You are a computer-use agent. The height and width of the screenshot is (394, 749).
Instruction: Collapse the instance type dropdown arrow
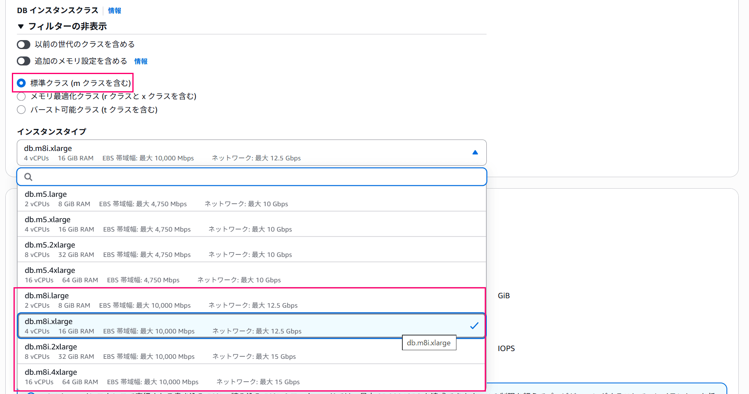pos(475,153)
